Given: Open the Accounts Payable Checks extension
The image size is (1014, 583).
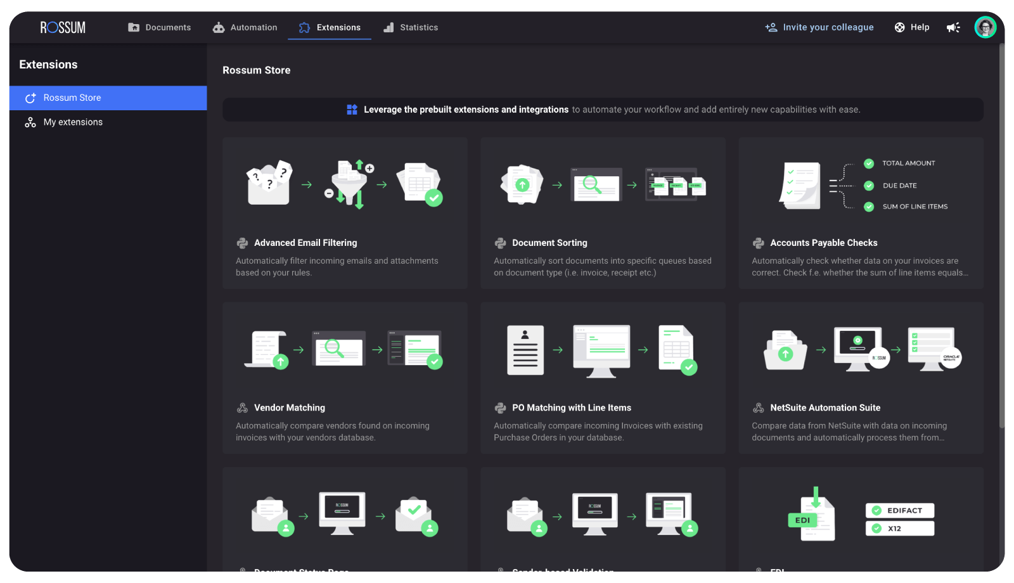Looking at the screenshot, I should (x=861, y=214).
